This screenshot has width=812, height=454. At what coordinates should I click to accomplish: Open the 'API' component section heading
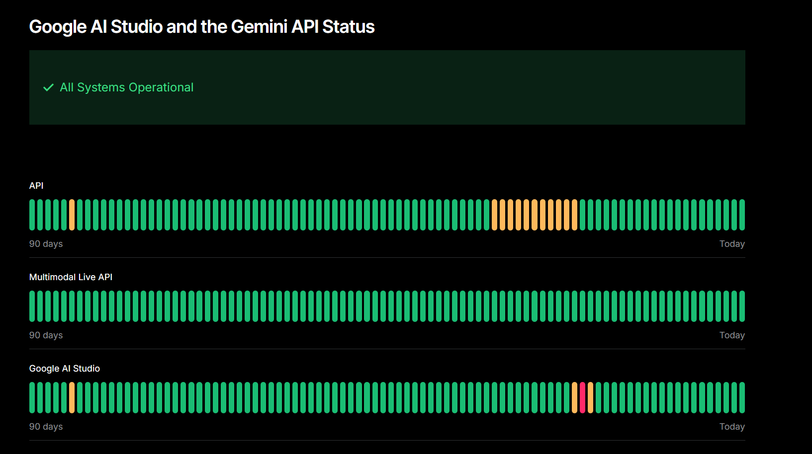tap(36, 185)
